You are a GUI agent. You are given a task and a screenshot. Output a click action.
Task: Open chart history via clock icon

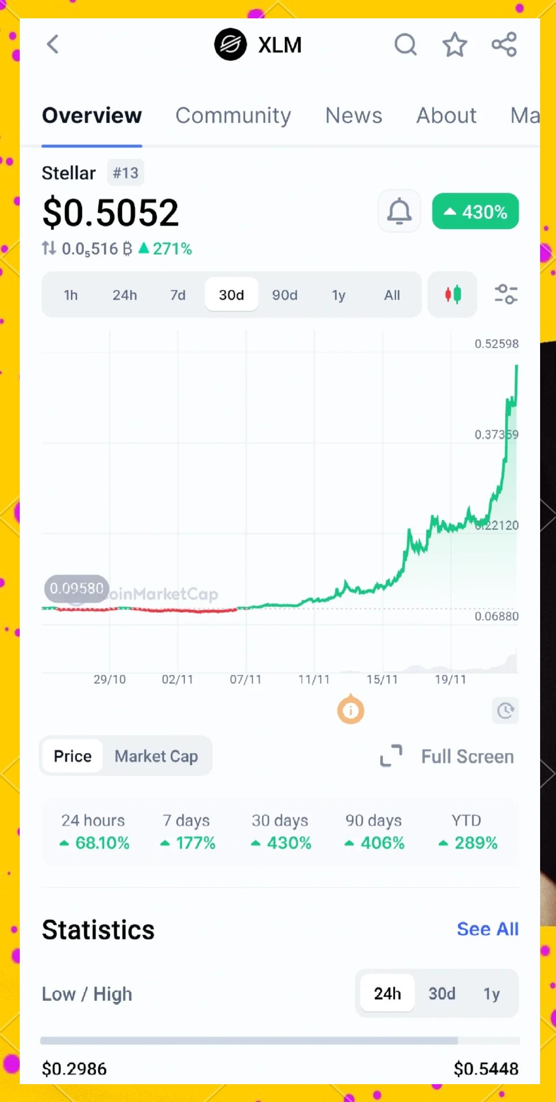click(x=505, y=710)
